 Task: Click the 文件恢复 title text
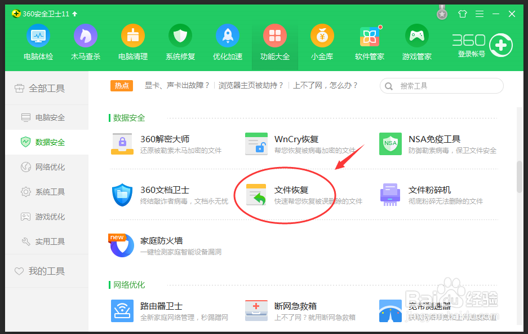point(291,190)
